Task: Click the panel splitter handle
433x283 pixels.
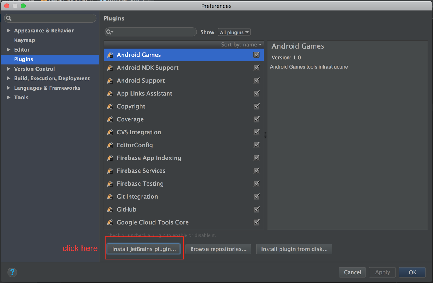Action: pyautogui.click(x=265, y=135)
